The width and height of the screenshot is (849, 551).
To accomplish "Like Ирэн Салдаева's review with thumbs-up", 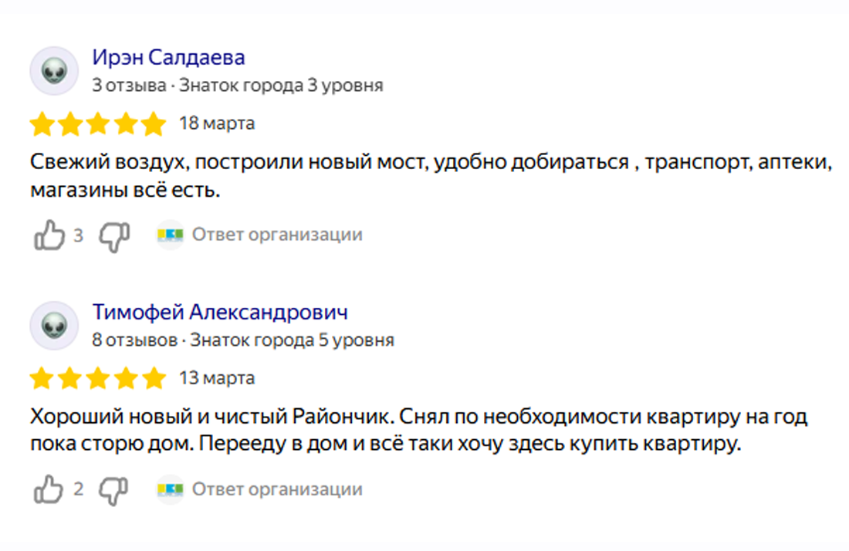I will (49, 235).
